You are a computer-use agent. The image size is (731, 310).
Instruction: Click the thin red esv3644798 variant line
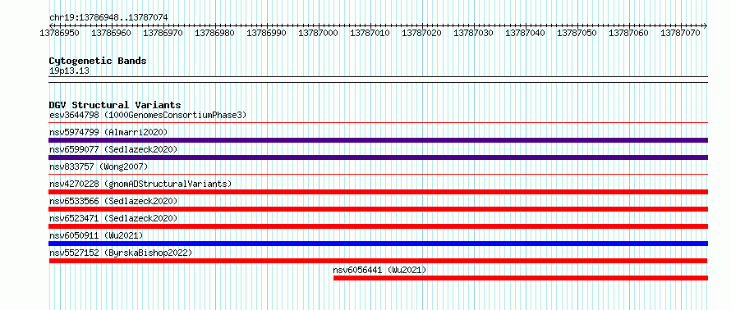pos(378,122)
